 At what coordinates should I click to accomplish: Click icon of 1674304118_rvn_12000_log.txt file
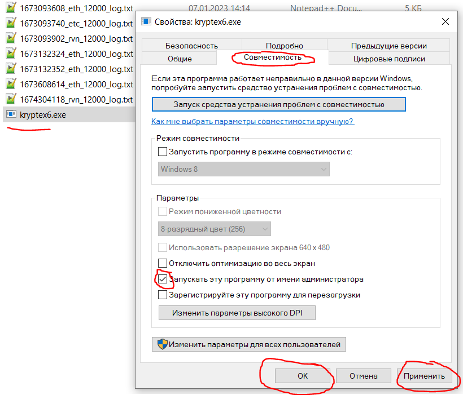10,100
